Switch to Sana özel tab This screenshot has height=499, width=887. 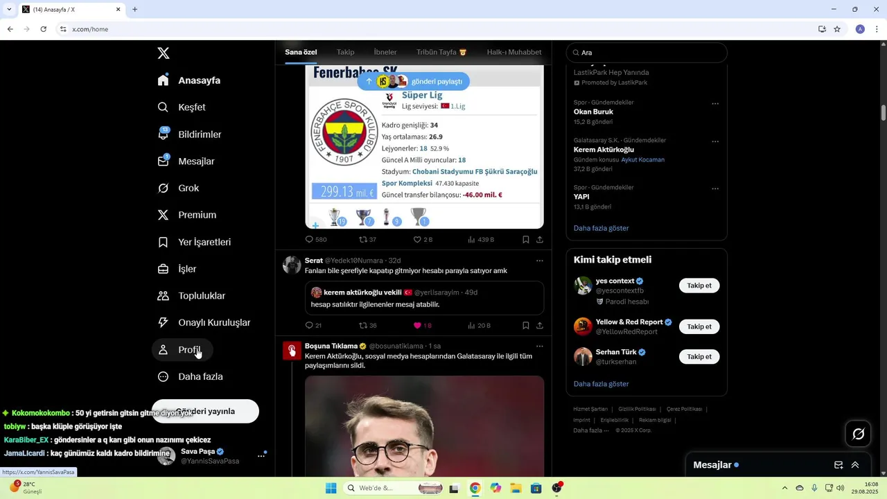tap(301, 52)
